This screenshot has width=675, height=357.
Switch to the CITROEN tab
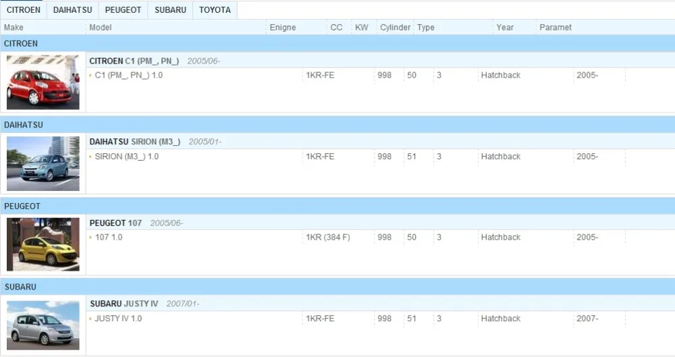[23, 10]
